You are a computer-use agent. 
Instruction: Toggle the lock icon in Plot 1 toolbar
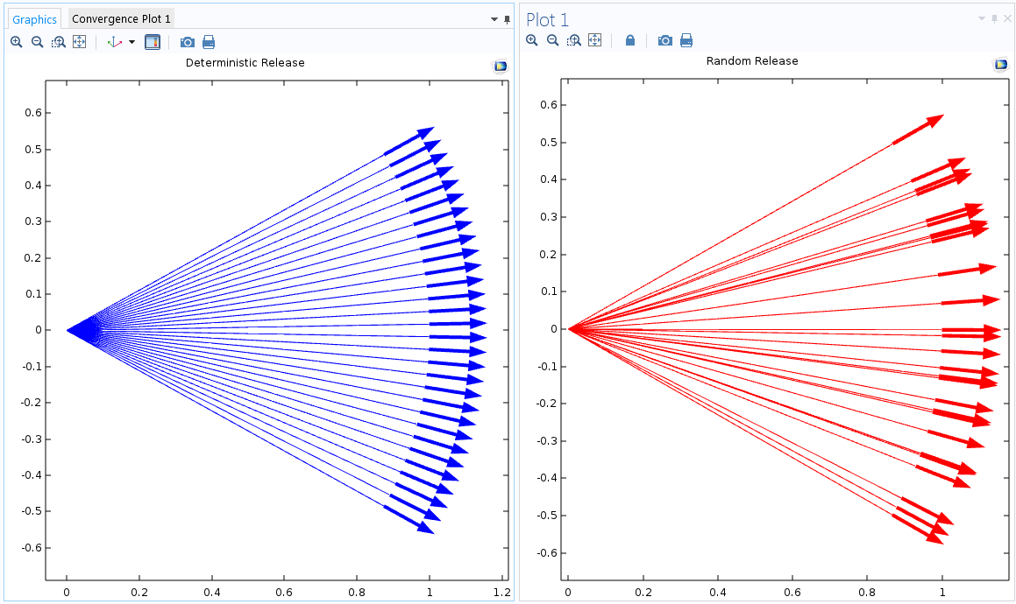coord(629,40)
